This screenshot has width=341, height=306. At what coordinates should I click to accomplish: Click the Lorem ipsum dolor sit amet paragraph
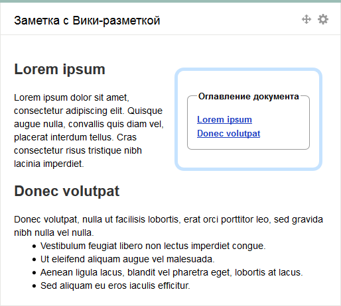(x=89, y=130)
